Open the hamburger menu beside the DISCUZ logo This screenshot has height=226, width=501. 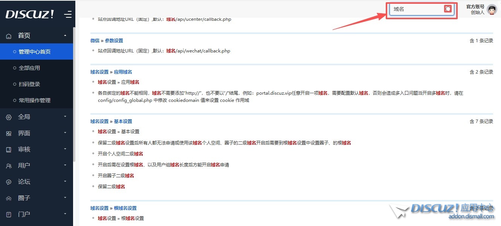(68, 14)
